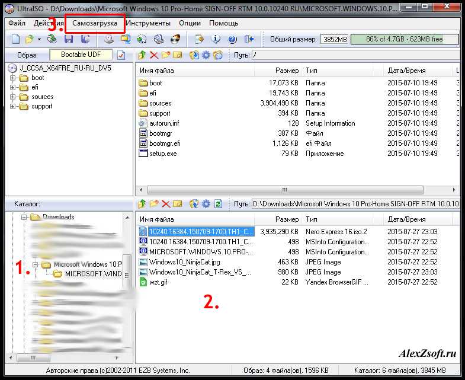This screenshot has height=380, width=465.
Task: Click the boot info icon beside Bootable UDF
Action: pyautogui.click(x=121, y=55)
